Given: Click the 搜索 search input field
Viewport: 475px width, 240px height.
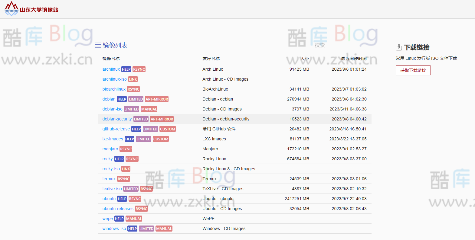Looking at the screenshot, I should tap(344, 45).
